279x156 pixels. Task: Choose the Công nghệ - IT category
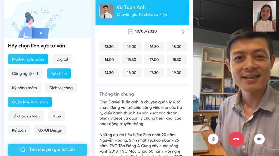coord(25,73)
